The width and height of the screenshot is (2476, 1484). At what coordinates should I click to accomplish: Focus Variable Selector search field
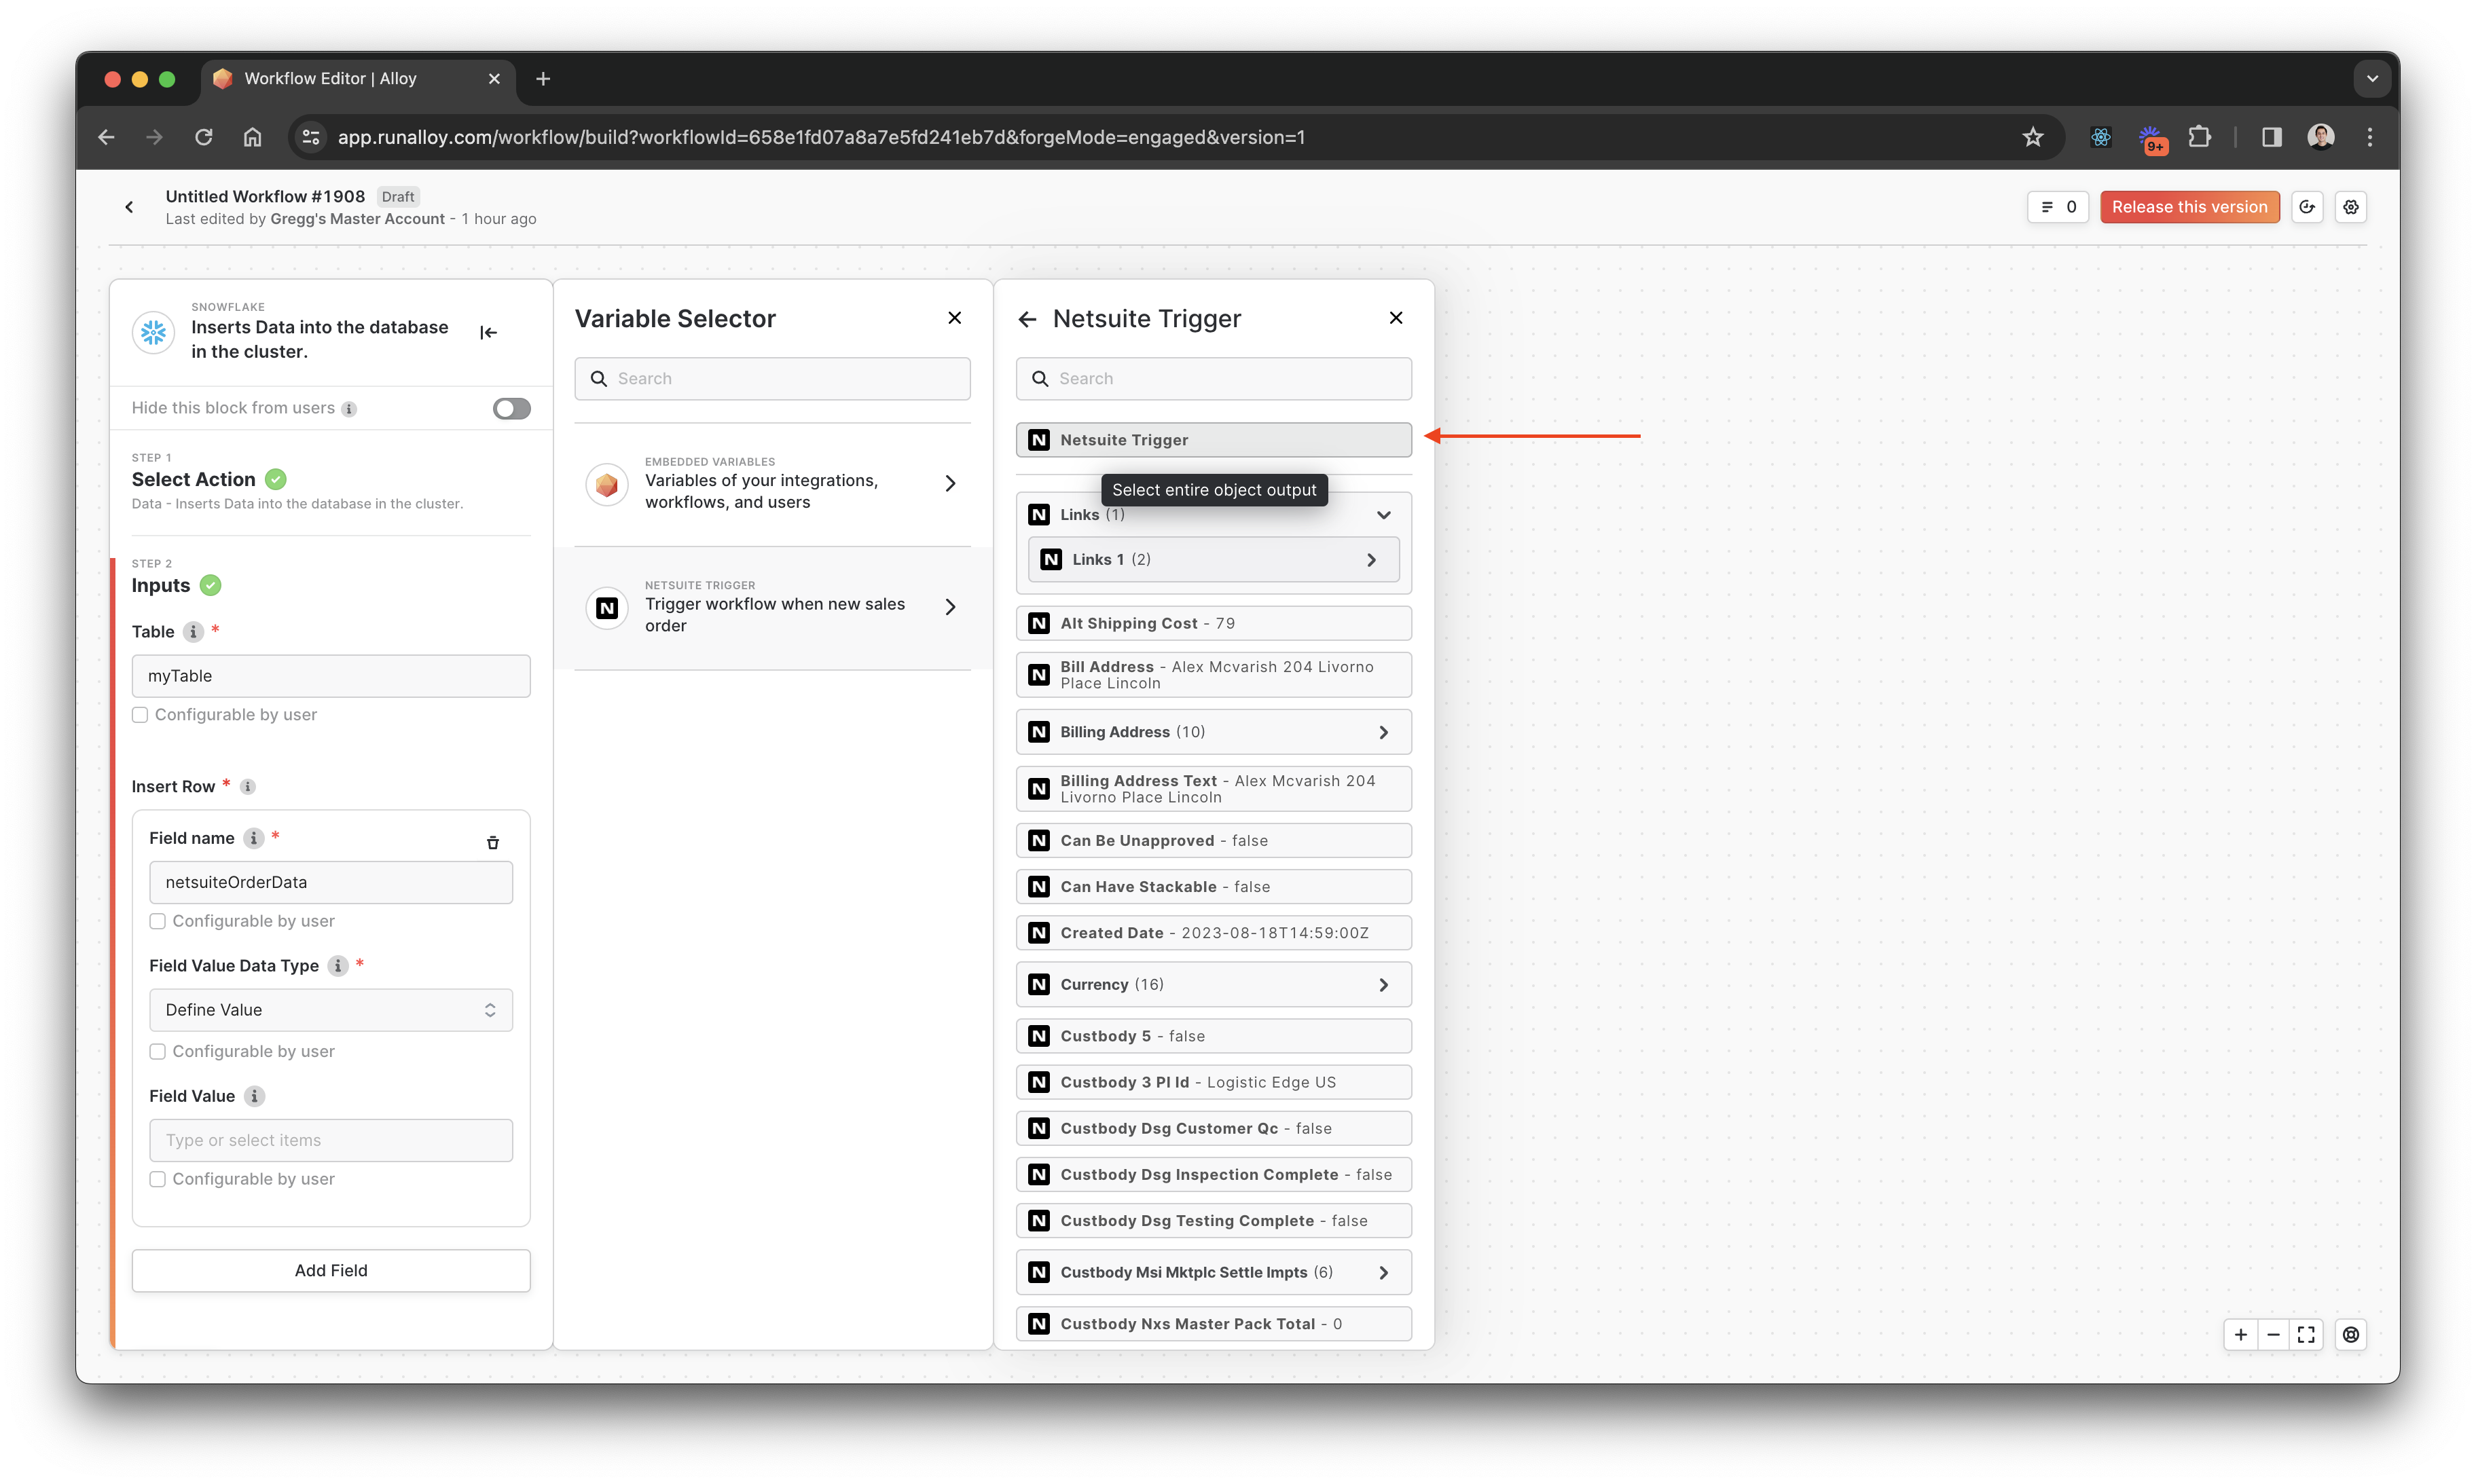[771, 379]
